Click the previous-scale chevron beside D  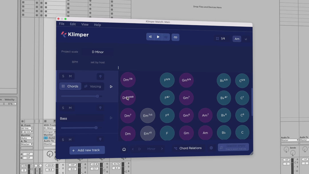(x=133, y=149)
